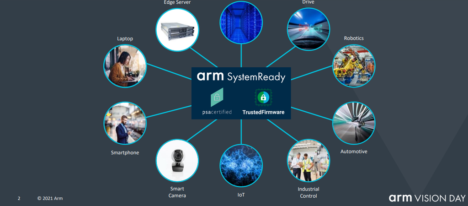The image size is (468, 206).
Task: Click the arm VISION DAY logo
Action: (427, 198)
